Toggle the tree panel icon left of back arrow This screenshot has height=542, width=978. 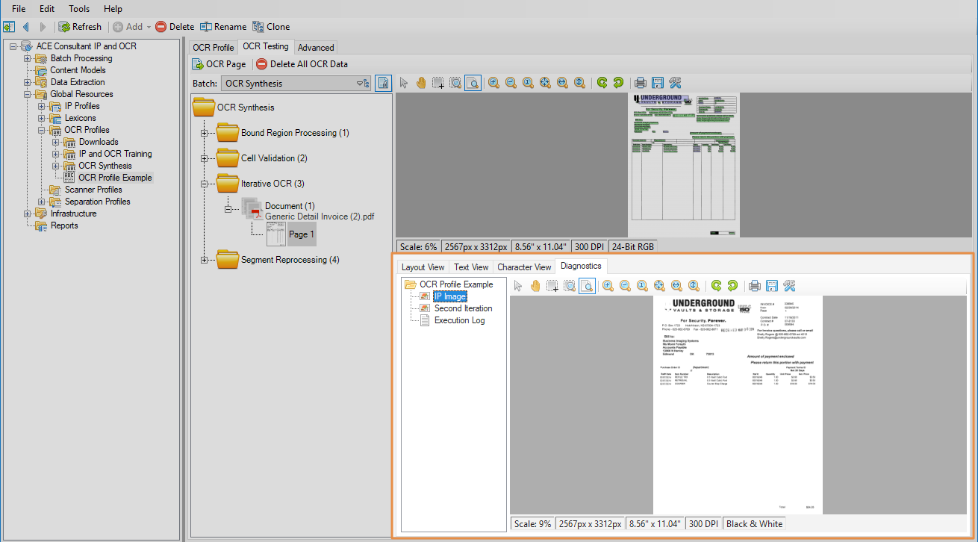click(x=9, y=27)
